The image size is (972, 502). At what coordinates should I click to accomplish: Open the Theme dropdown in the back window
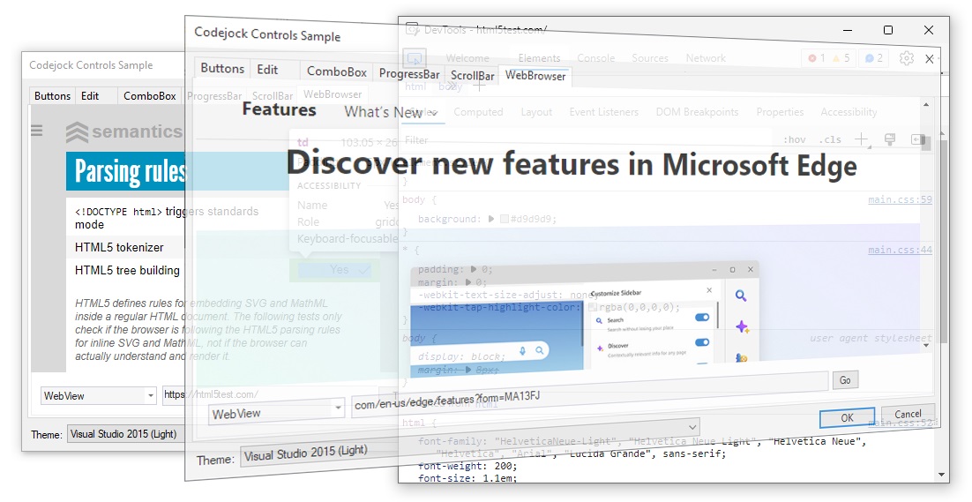click(127, 434)
